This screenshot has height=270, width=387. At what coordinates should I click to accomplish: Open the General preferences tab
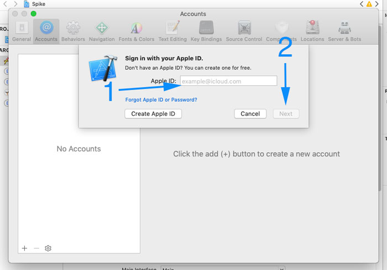click(x=22, y=32)
